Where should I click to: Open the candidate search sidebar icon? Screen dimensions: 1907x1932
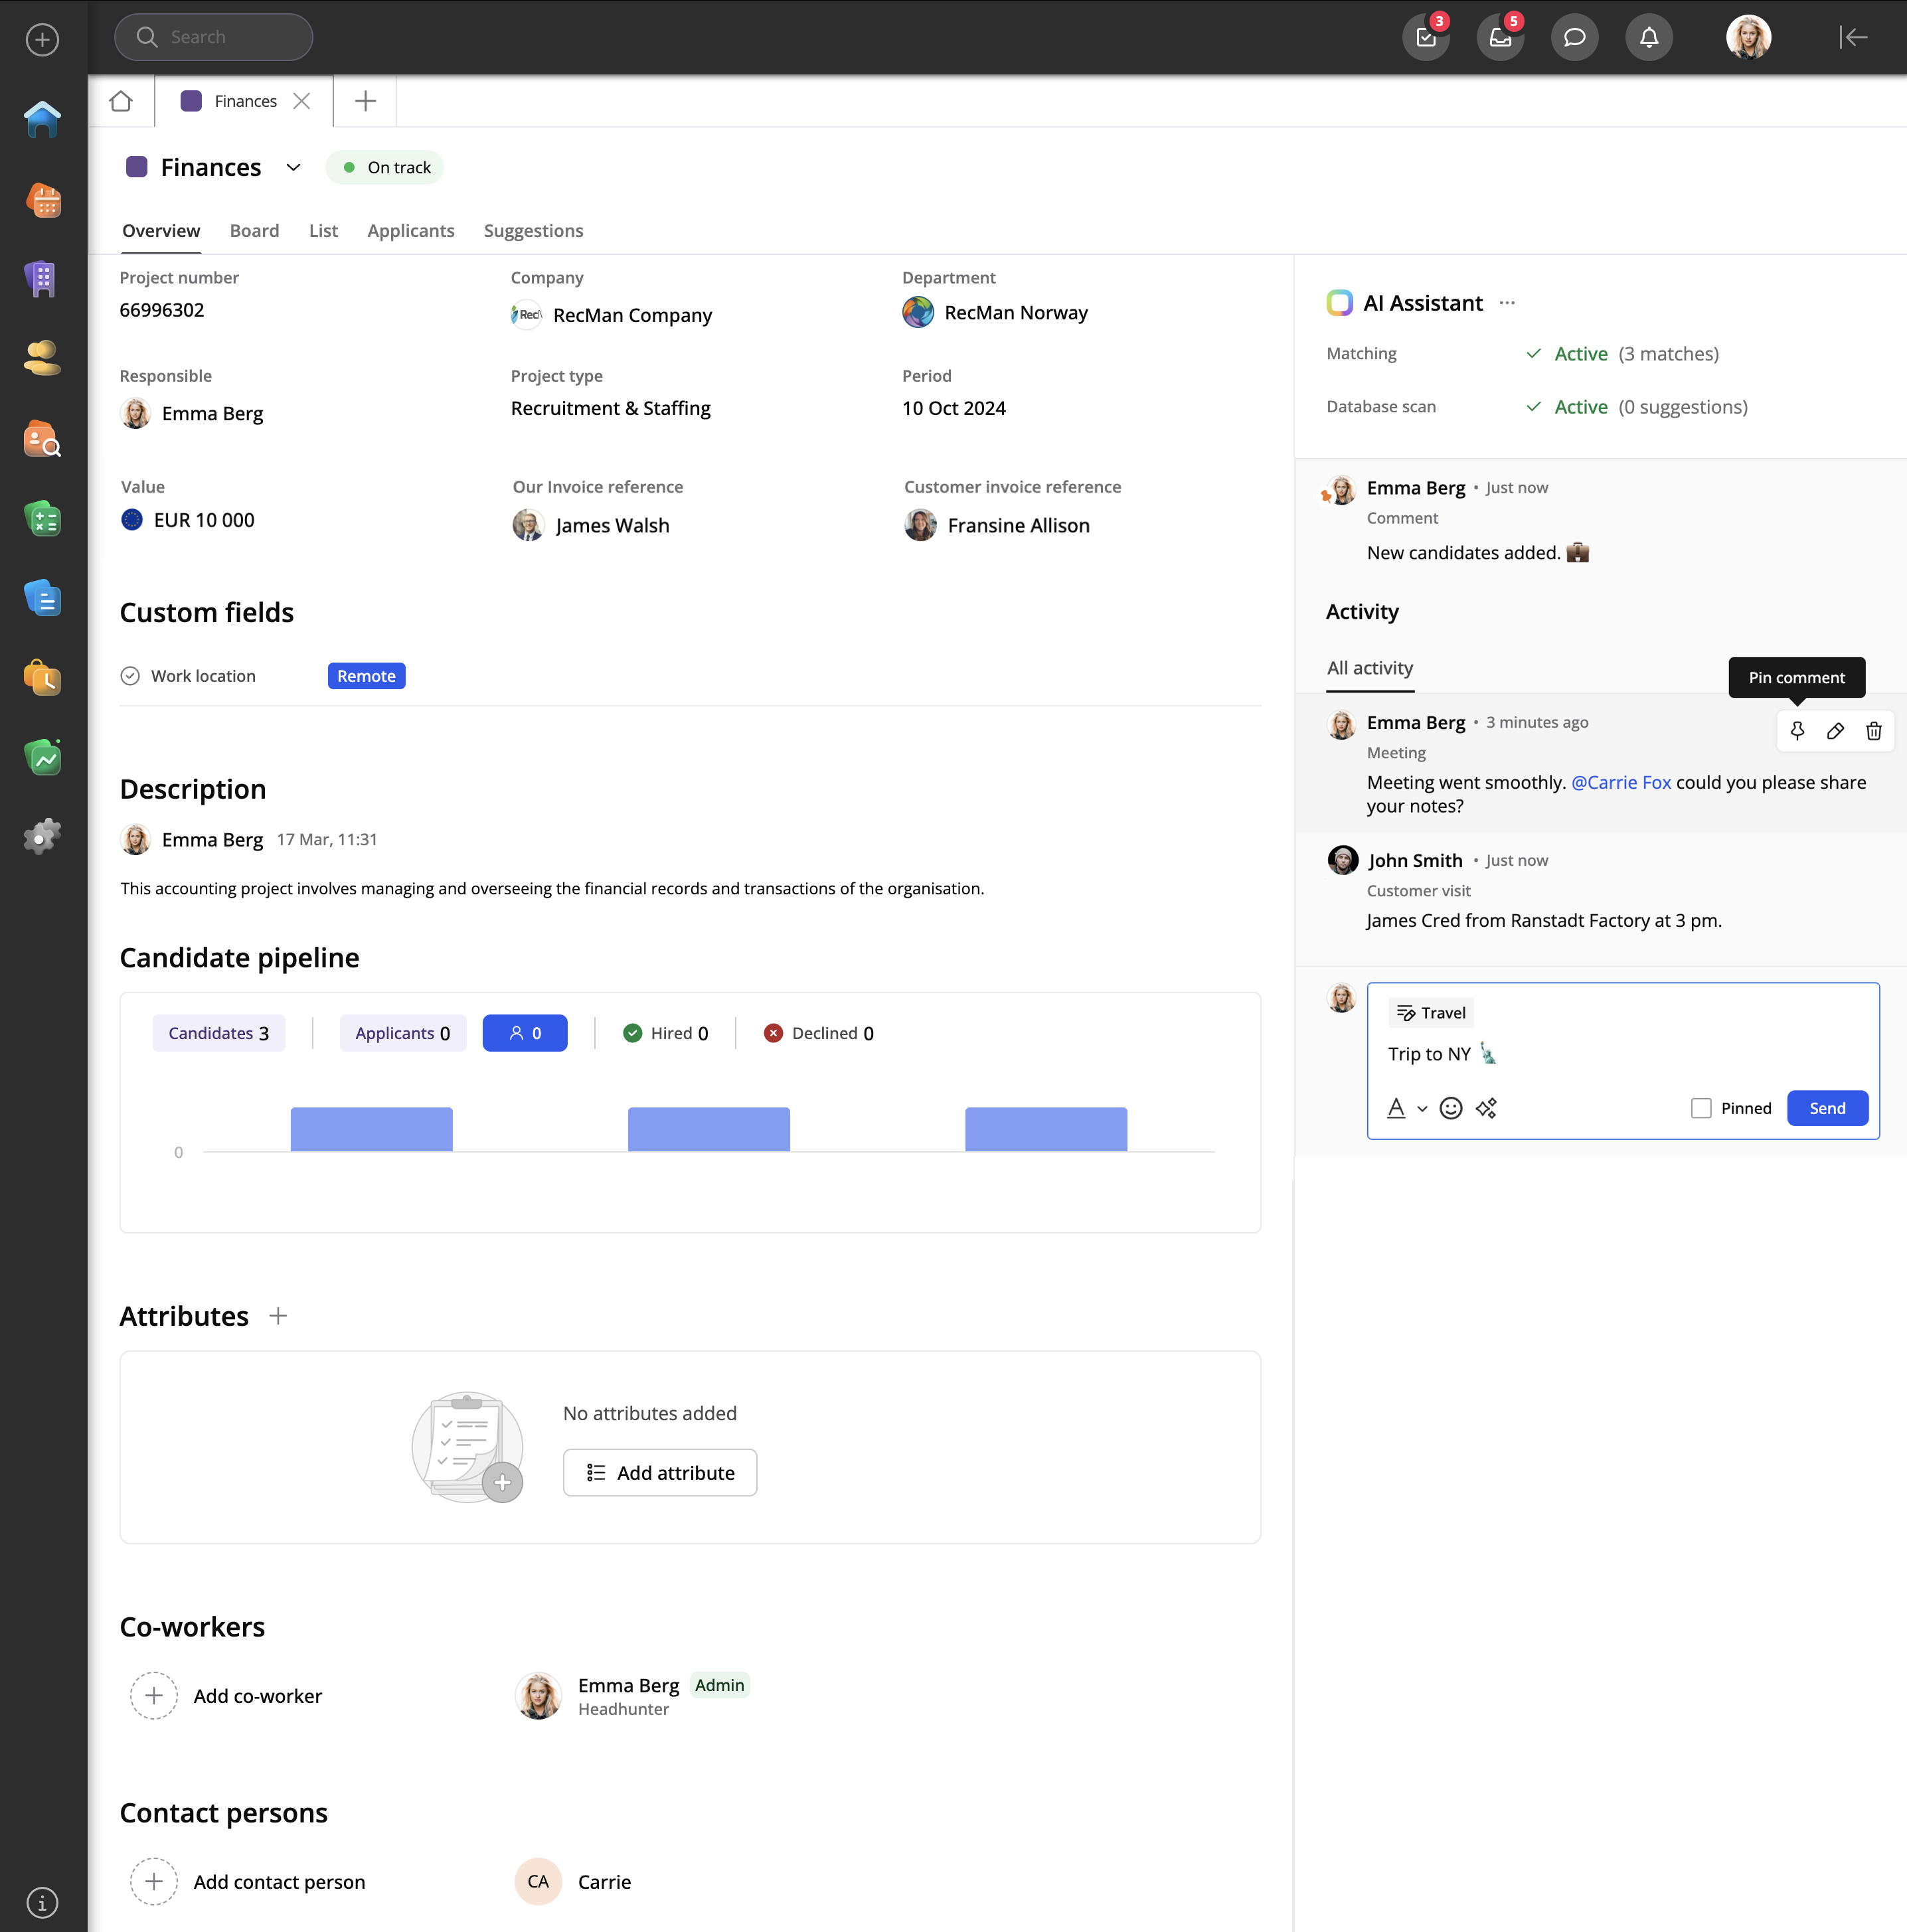point(42,438)
